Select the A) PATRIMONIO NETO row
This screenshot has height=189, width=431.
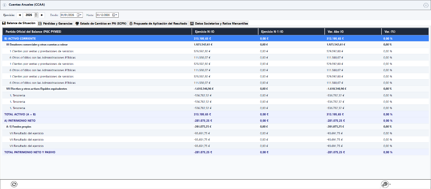[215, 120]
